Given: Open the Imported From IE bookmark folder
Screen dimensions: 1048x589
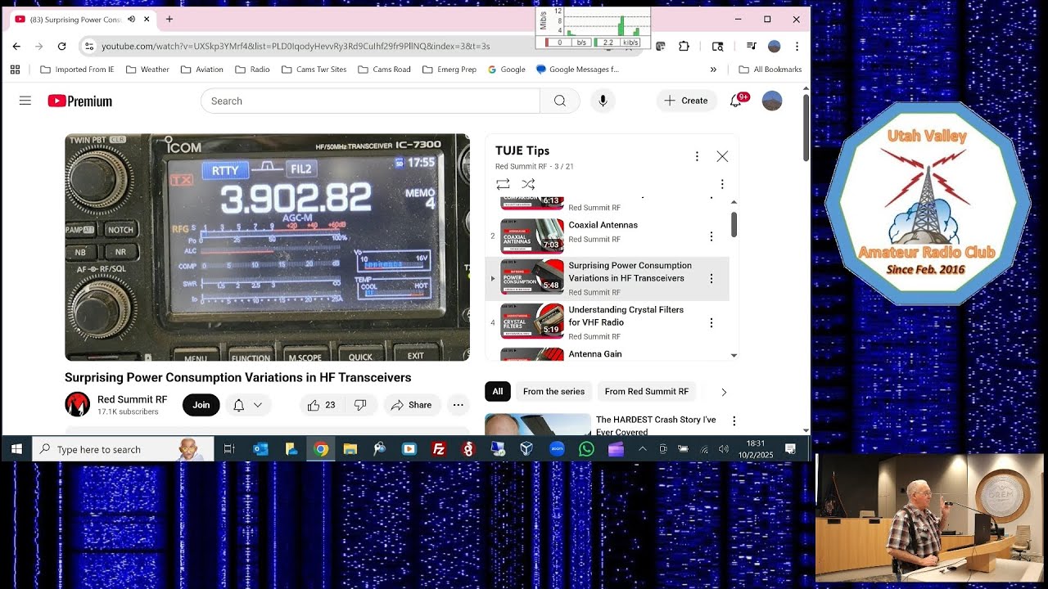Looking at the screenshot, I should (77, 70).
